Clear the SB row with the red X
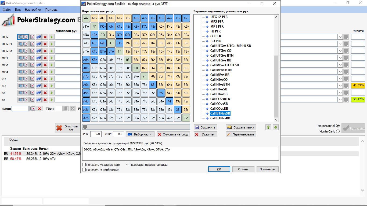 coord(45,93)
